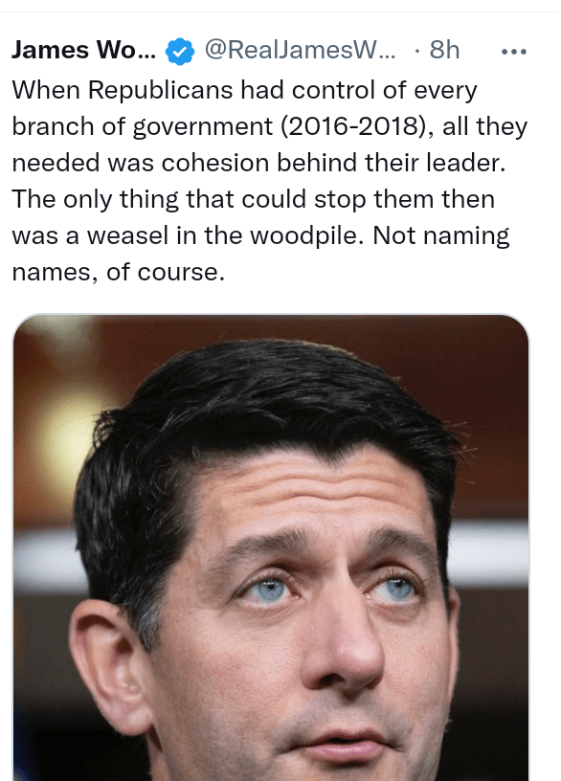Open the attached photo of the man
The width and height of the screenshot is (561, 781).
[271, 547]
